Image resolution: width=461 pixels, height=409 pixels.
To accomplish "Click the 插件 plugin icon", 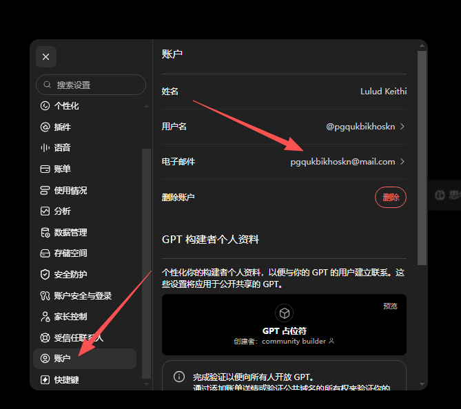I will coord(45,127).
